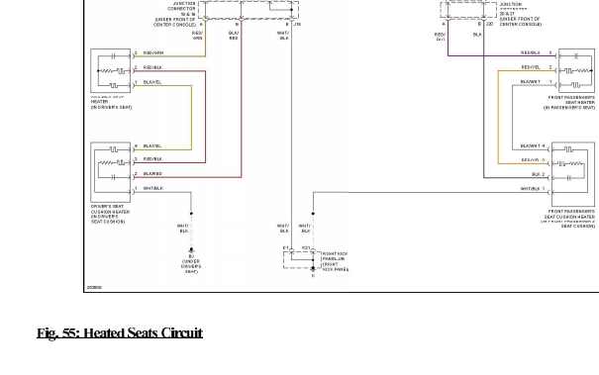The width and height of the screenshot is (599, 375).
Task: Select the BLK/YEL label at driver's cushion heater pin 4
Action: 152,145
